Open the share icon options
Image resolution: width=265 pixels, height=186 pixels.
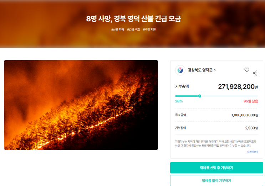coord(255,73)
